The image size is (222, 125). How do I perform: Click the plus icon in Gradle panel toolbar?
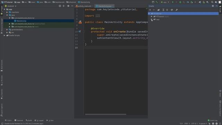coord(150,10)
